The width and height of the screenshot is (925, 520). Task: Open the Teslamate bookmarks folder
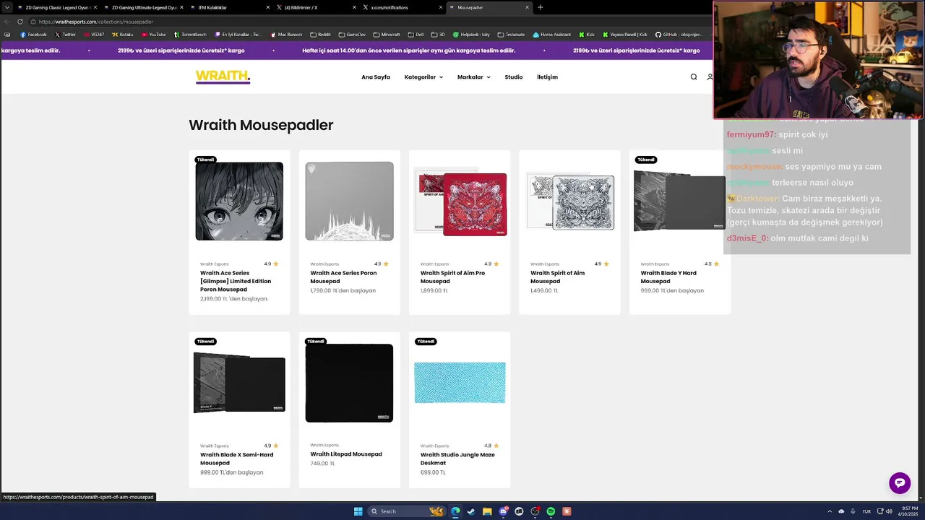coord(511,34)
